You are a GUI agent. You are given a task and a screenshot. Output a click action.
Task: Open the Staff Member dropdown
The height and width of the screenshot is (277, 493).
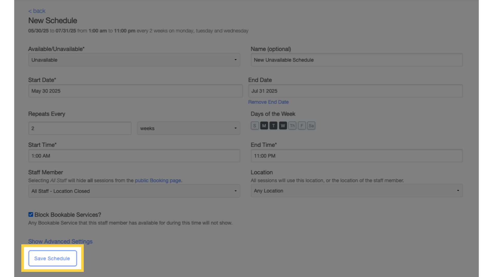pyautogui.click(x=134, y=191)
